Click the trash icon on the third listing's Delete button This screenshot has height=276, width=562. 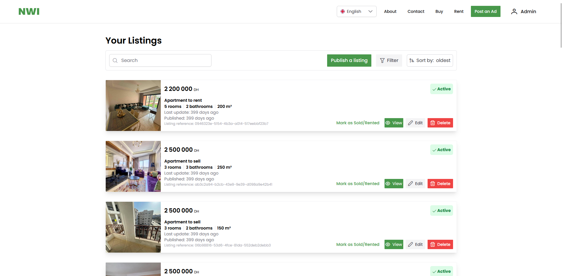[x=433, y=244]
